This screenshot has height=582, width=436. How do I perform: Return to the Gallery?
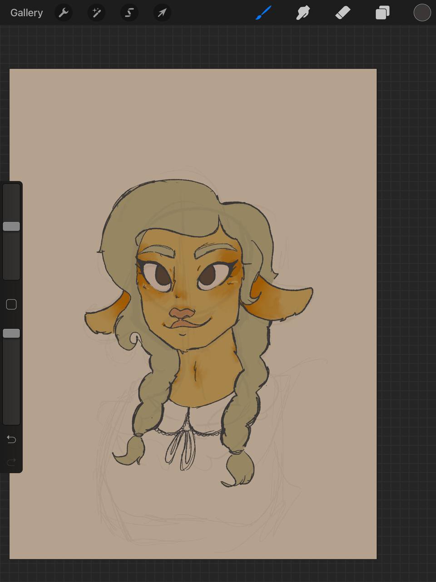(26, 13)
